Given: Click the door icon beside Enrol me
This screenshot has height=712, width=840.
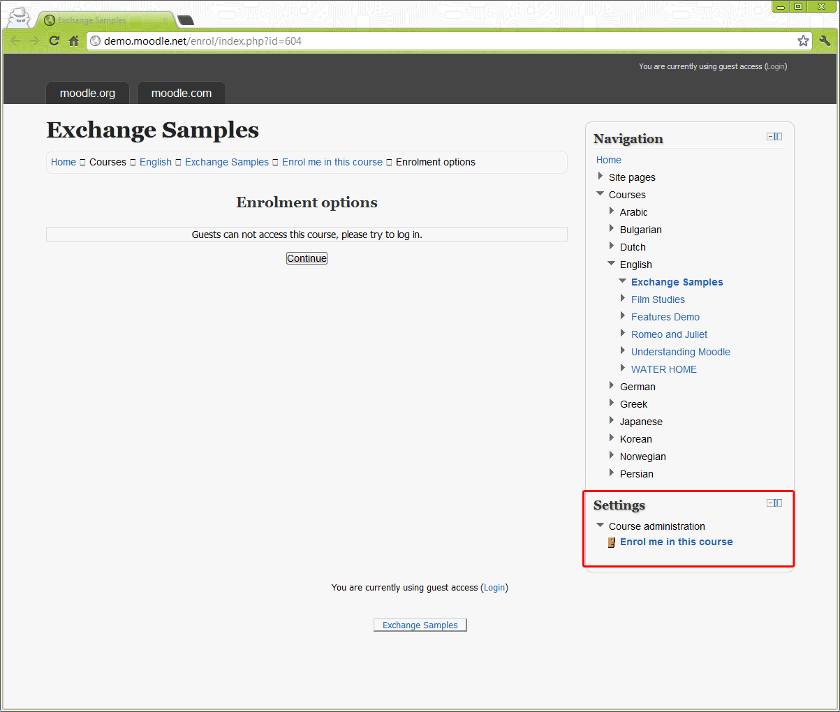Looking at the screenshot, I should (612, 542).
